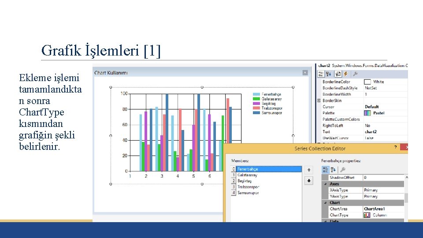Click Categorized icon in Fenerbahçe properties toolbar
Viewport: 423px width, 238px height.
pyautogui.click(x=326, y=170)
